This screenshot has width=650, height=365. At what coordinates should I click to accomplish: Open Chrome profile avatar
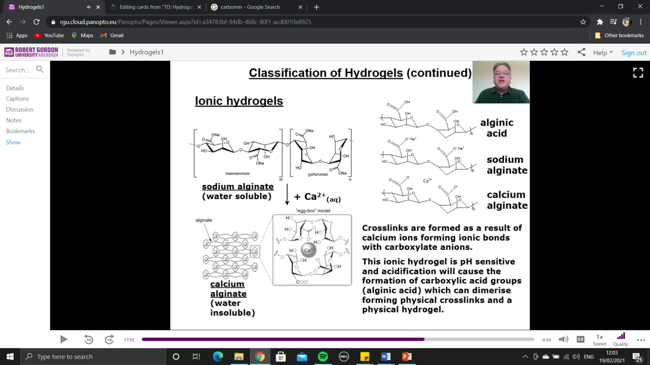627,22
